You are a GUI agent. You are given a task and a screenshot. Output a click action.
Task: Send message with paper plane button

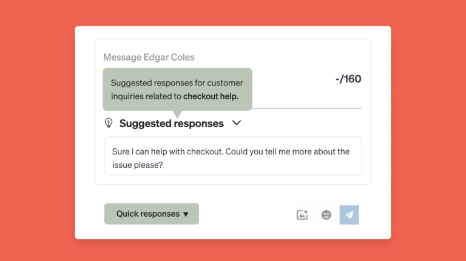click(x=349, y=215)
